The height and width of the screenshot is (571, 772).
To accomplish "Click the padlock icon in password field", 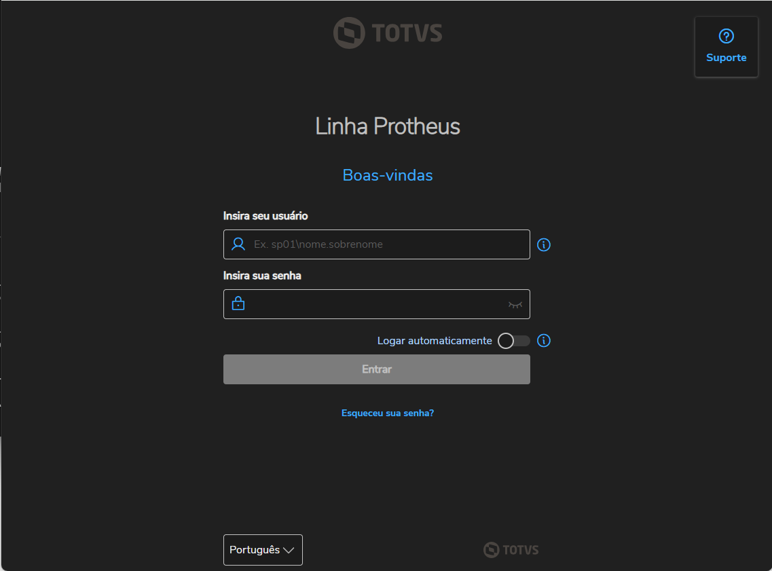I will click(238, 304).
